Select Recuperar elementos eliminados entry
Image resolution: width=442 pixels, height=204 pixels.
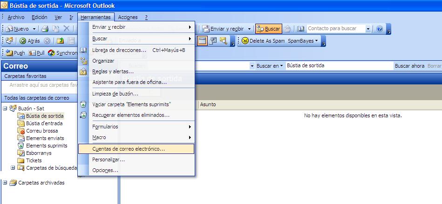coord(136,115)
